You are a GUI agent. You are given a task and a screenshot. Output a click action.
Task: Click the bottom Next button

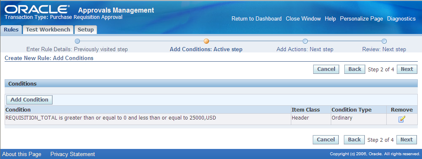coord(406,140)
